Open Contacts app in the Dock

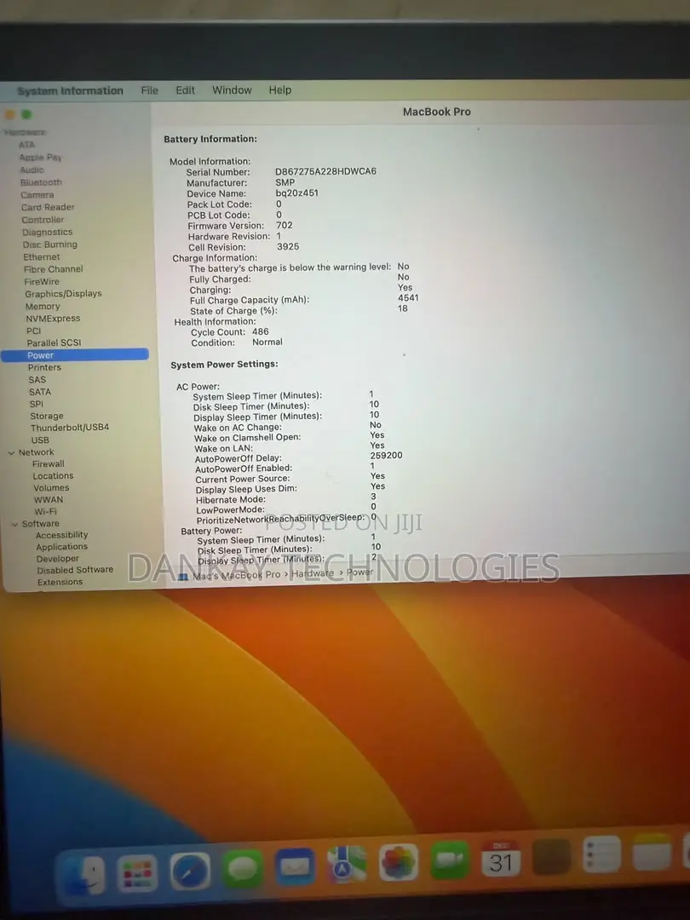551,856
